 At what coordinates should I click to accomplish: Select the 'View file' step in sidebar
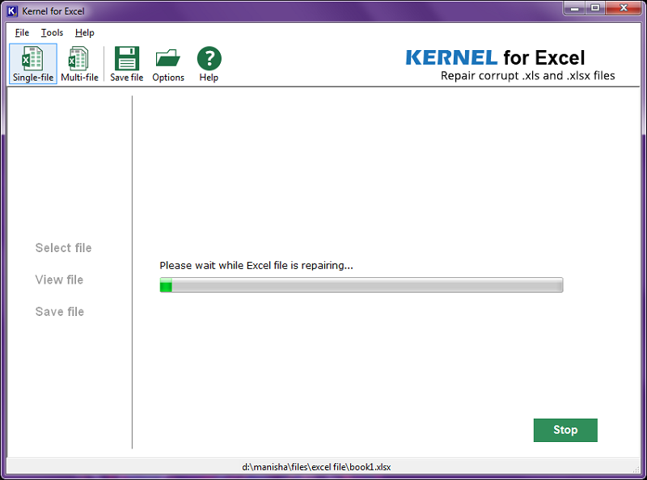click(59, 280)
